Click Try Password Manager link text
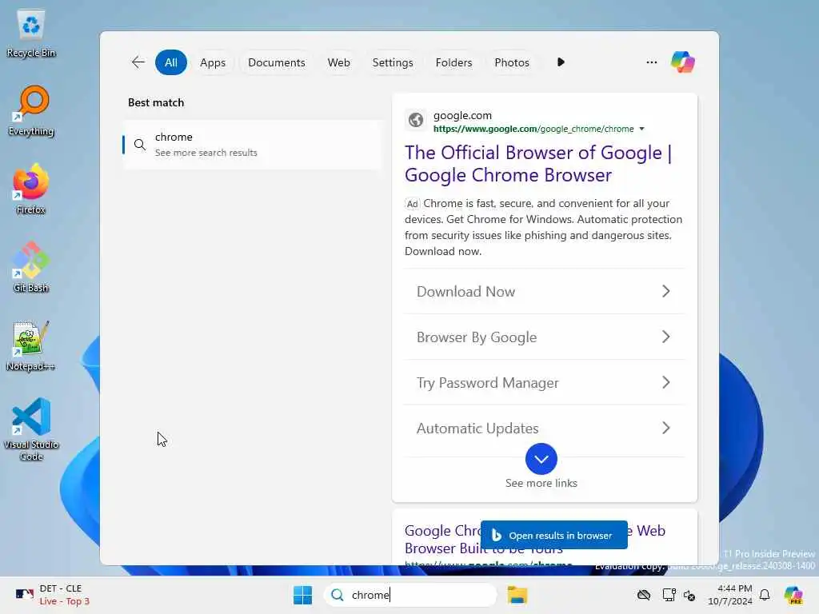The height and width of the screenshot is (614, 819). point(487,383)
